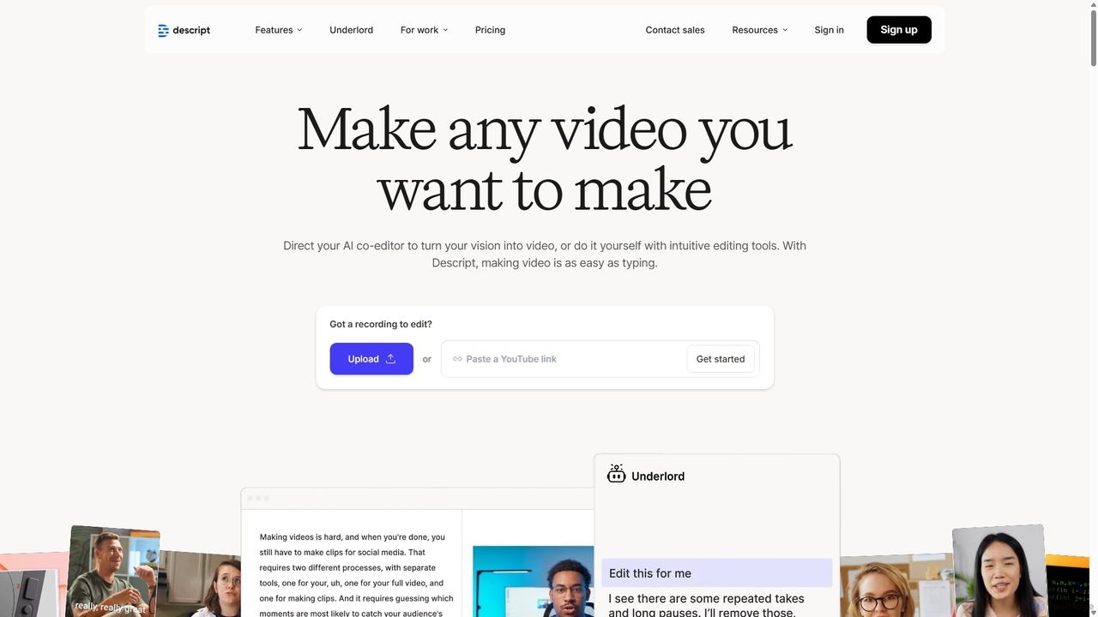Select the 'Edit this for me' prompt
The width and height of the screenshot is (1098, 617).
717,573
